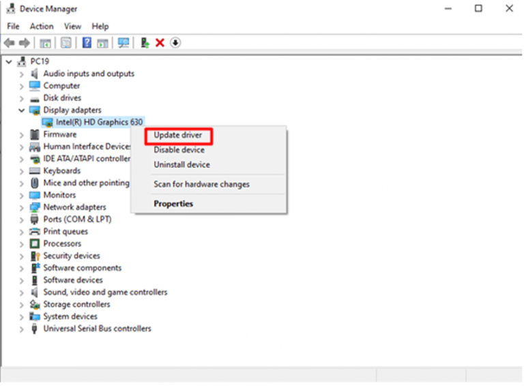Click the blue Help question mark icon
This screenshot has width=524, height=386.
pos(87,43)
